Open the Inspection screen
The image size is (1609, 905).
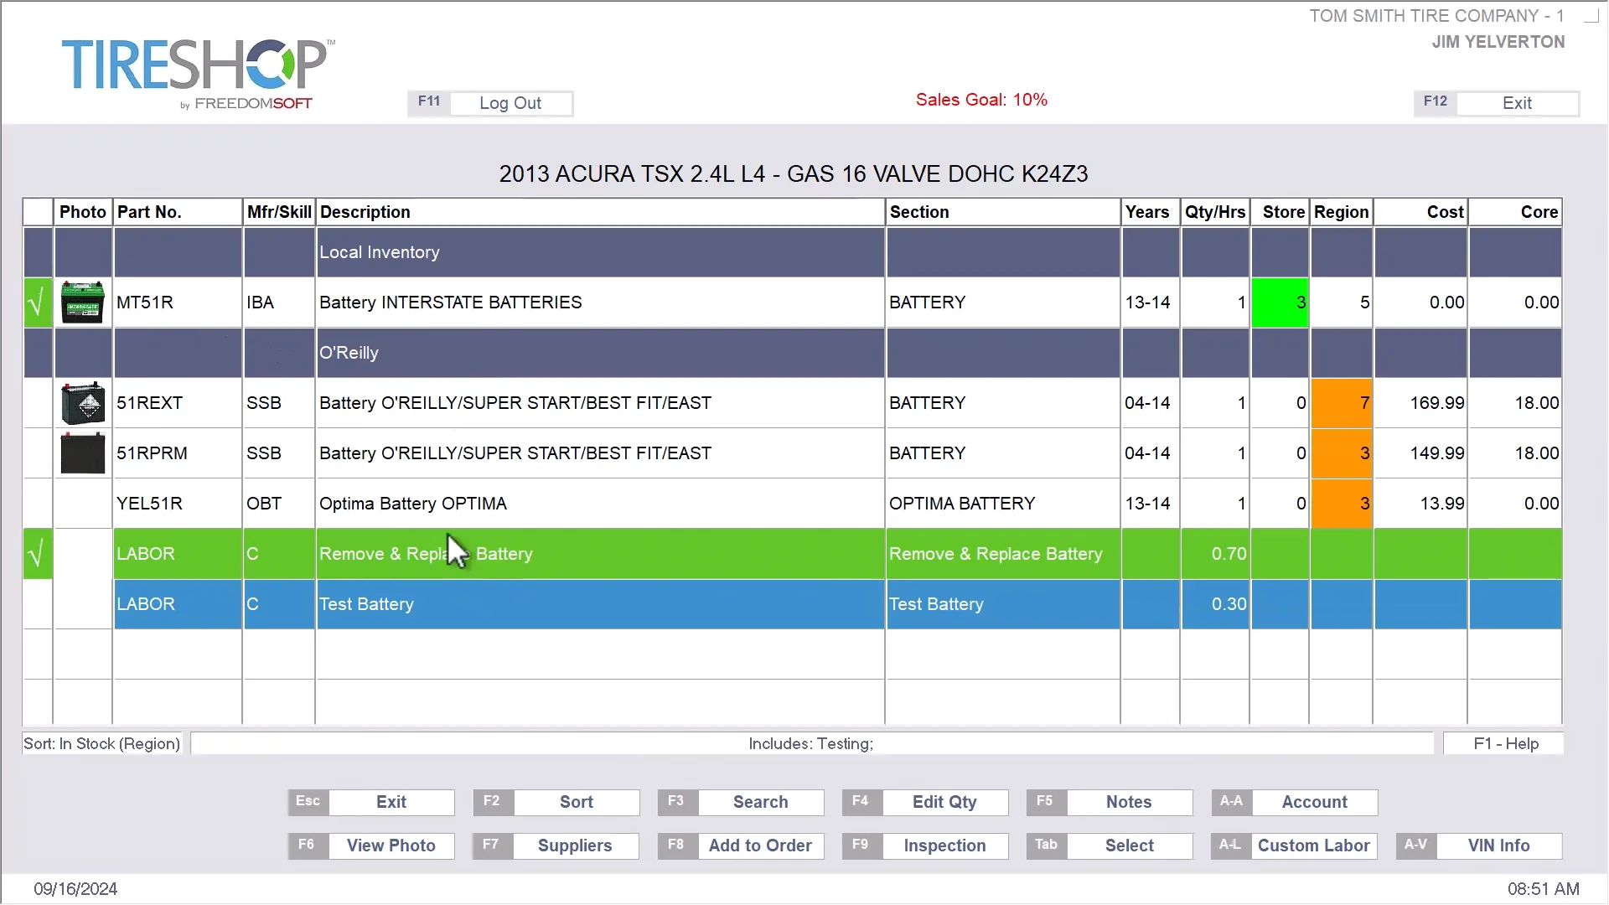tap(924, 846)
